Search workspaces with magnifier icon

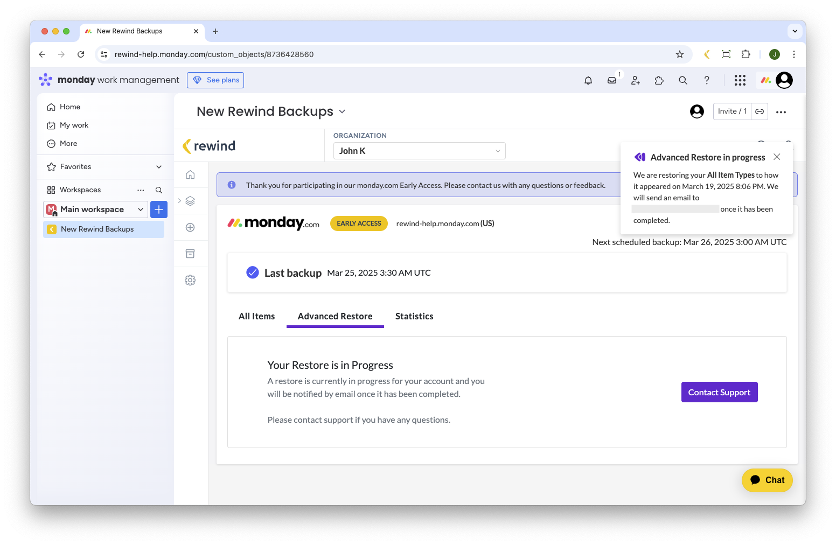[159, 190]
